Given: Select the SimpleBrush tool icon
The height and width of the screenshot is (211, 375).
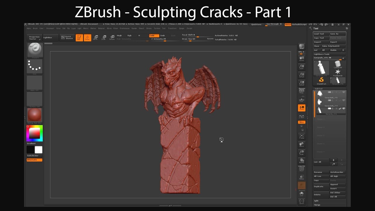Looking at the screenshot, I should (x=321, y=81).
